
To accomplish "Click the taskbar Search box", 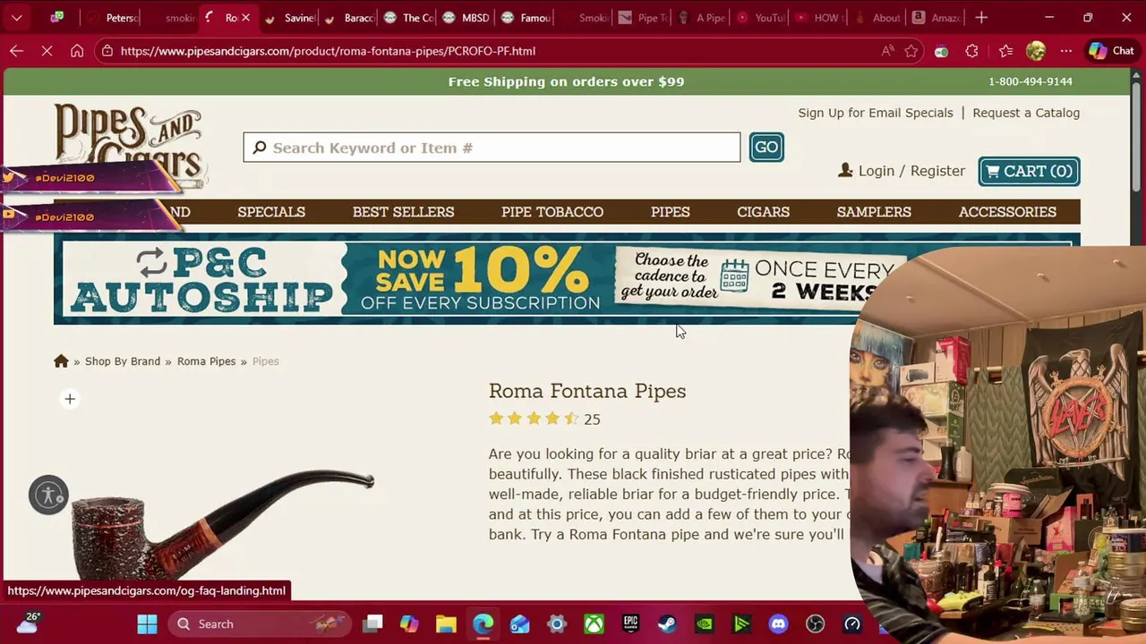I will [260, 623].
